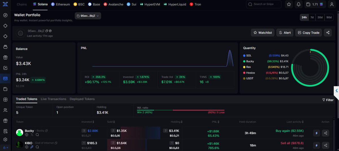Switch to HyperLiquid chain
The height and width of the screenshot is (151, 339).
coord(175,4)
